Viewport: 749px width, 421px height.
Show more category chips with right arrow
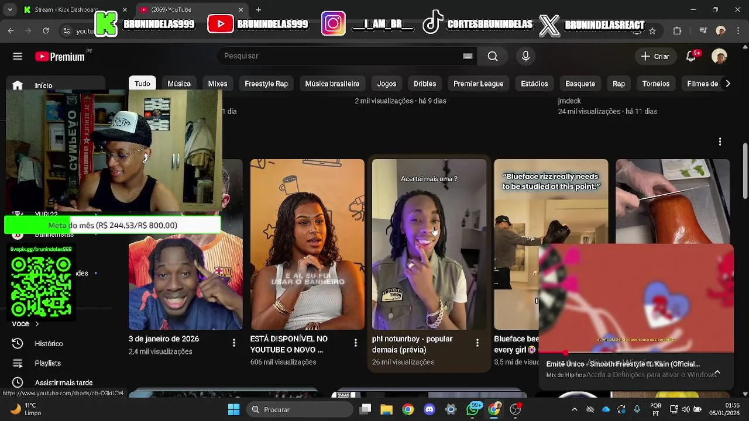coord(727,84)
